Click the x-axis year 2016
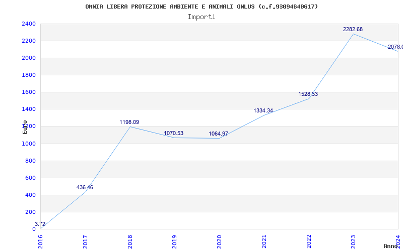403x251 pixels. tap(40, 241)
